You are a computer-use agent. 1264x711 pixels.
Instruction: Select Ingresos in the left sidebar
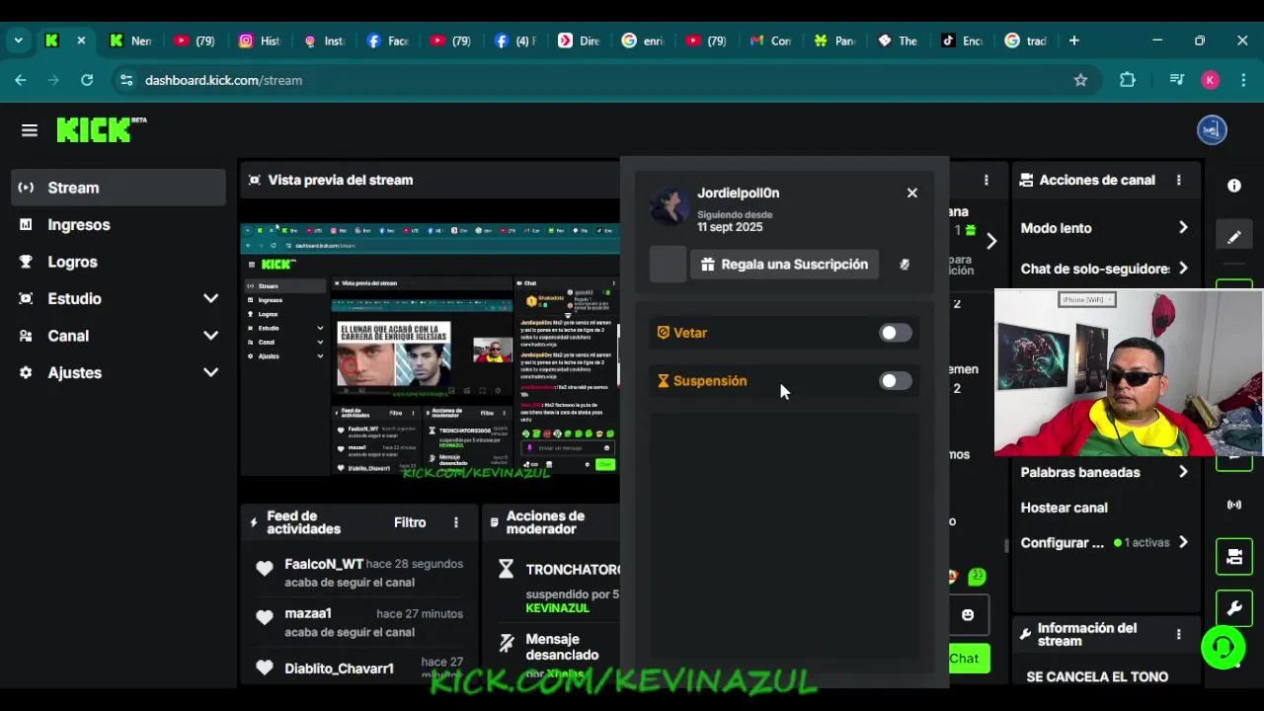(x=118, y=224)
